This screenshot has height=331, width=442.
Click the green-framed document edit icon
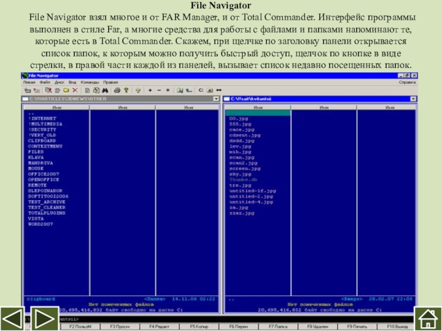[96, 90]
